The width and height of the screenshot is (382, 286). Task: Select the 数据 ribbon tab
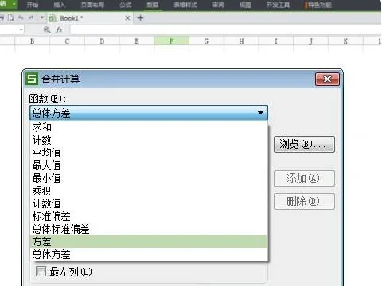tap(153, 5)
